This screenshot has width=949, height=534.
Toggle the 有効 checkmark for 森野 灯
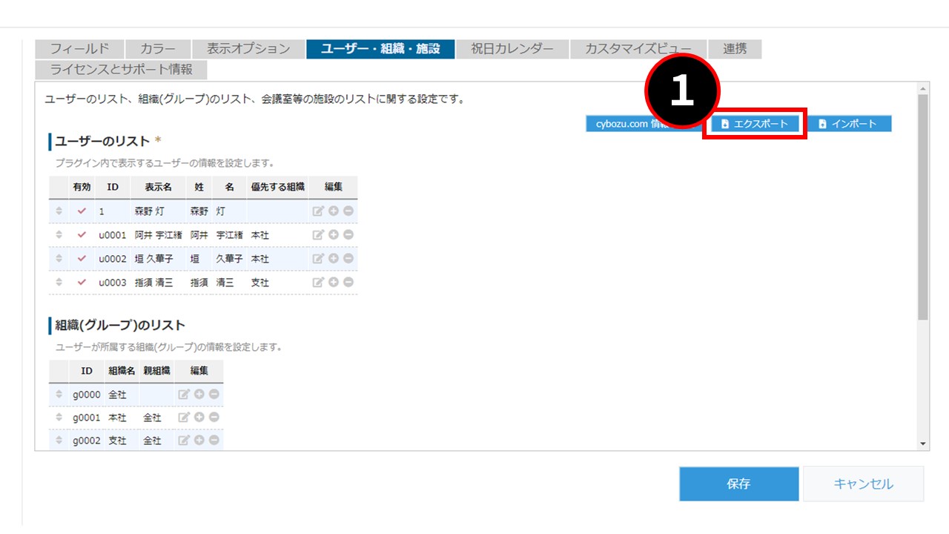(x=82, y=211)
